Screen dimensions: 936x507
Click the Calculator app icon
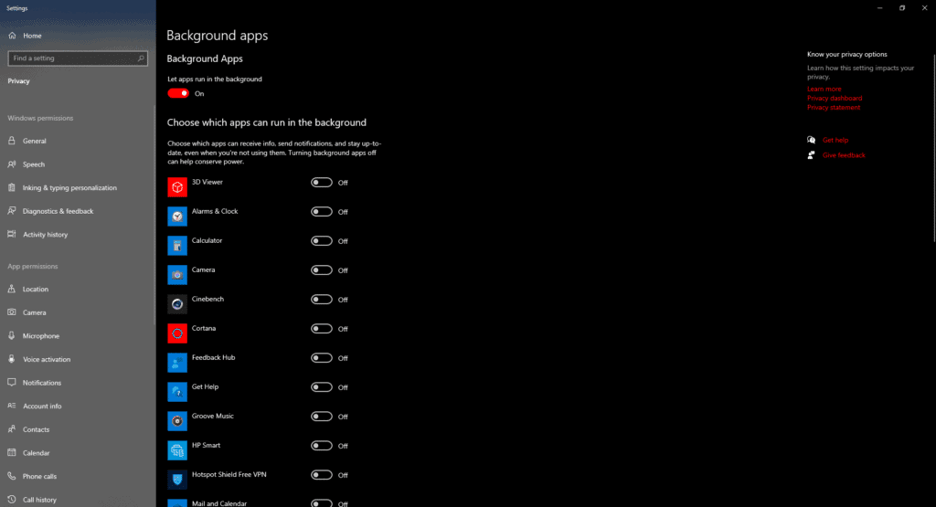(177, 245)
